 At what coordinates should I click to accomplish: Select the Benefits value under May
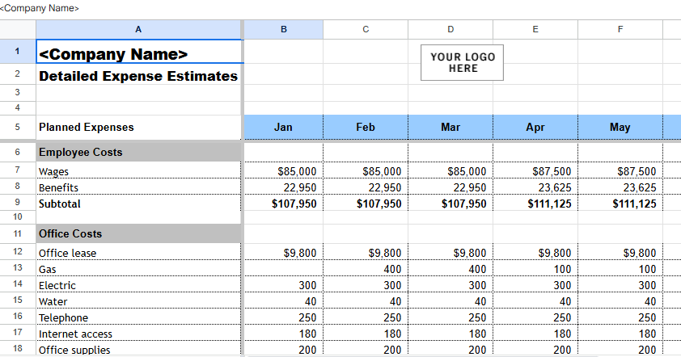coord(620,187)
